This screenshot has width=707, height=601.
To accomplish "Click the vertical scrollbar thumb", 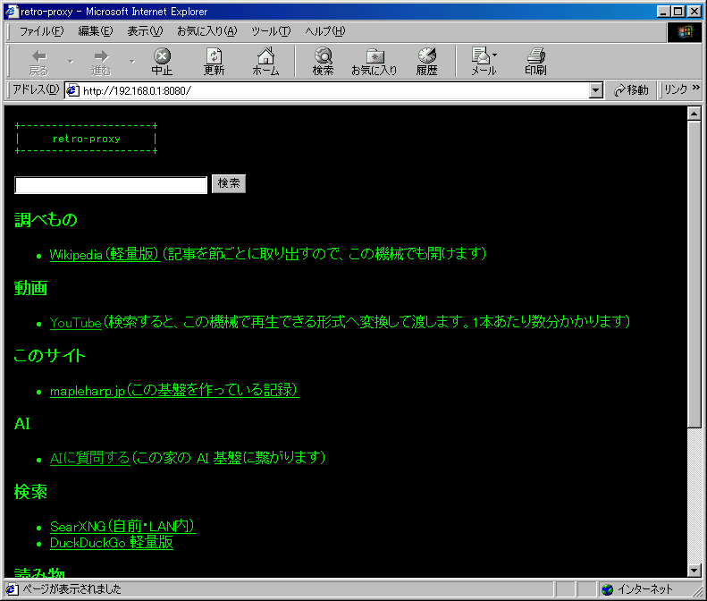I will 694,274.
